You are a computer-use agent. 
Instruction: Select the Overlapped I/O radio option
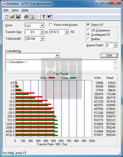tap(88, 34)
